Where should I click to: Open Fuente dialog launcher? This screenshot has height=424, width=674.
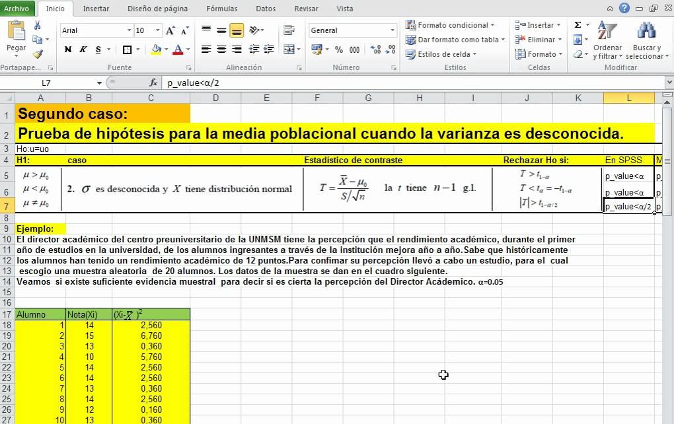point(188,68)
